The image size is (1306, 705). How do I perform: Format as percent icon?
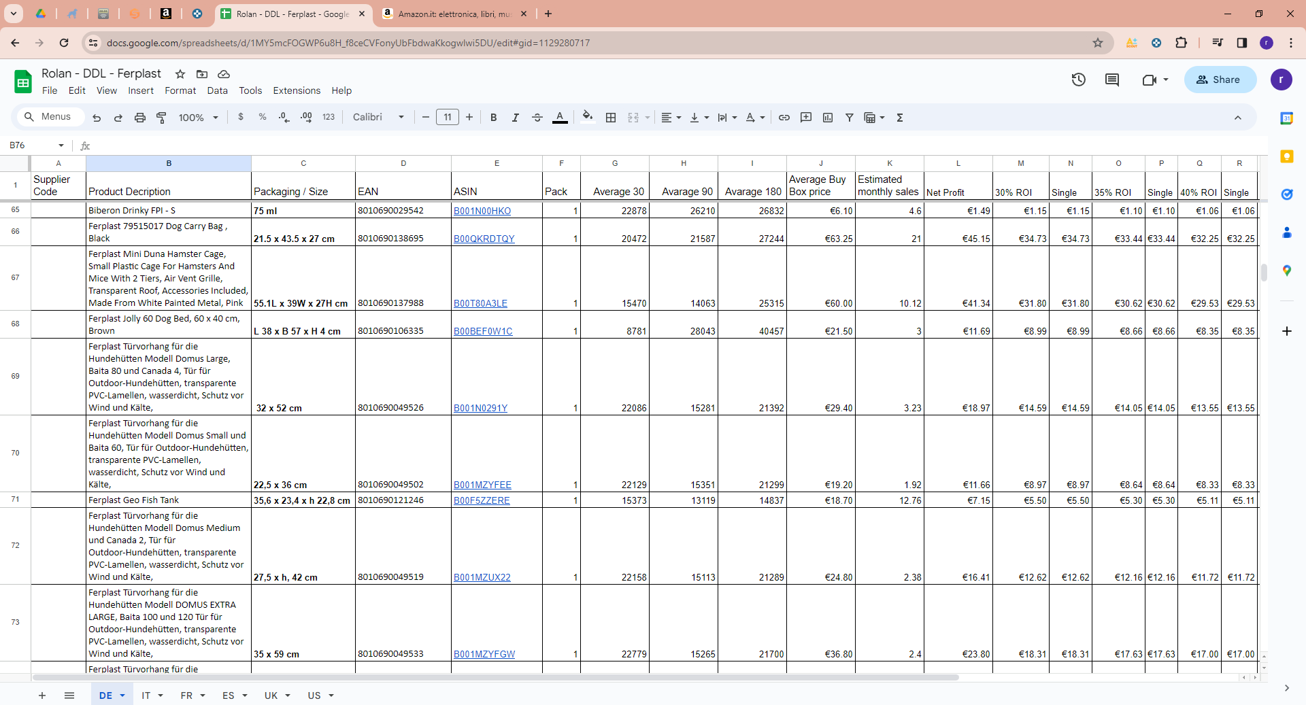tap(263, 117)
